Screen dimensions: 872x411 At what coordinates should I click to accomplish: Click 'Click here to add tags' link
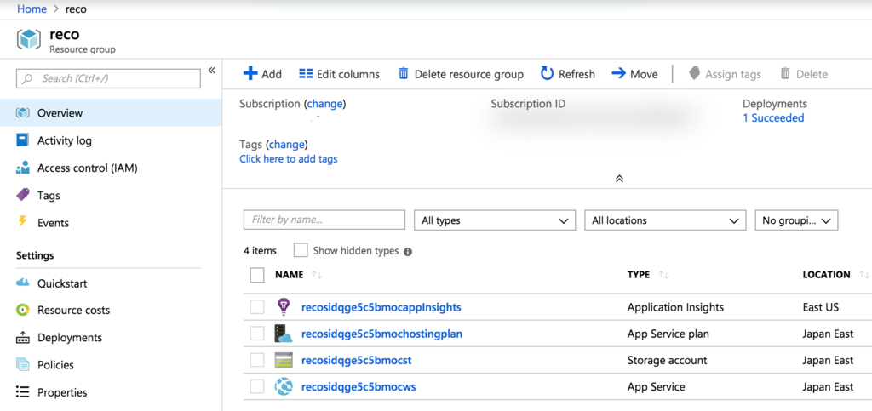(x=288, y=159)
